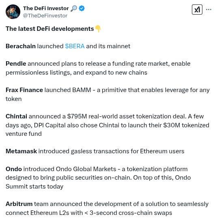Screen dimensions: 215x221
Task: Open the three-dot more options menu
Action: (209, 10)
